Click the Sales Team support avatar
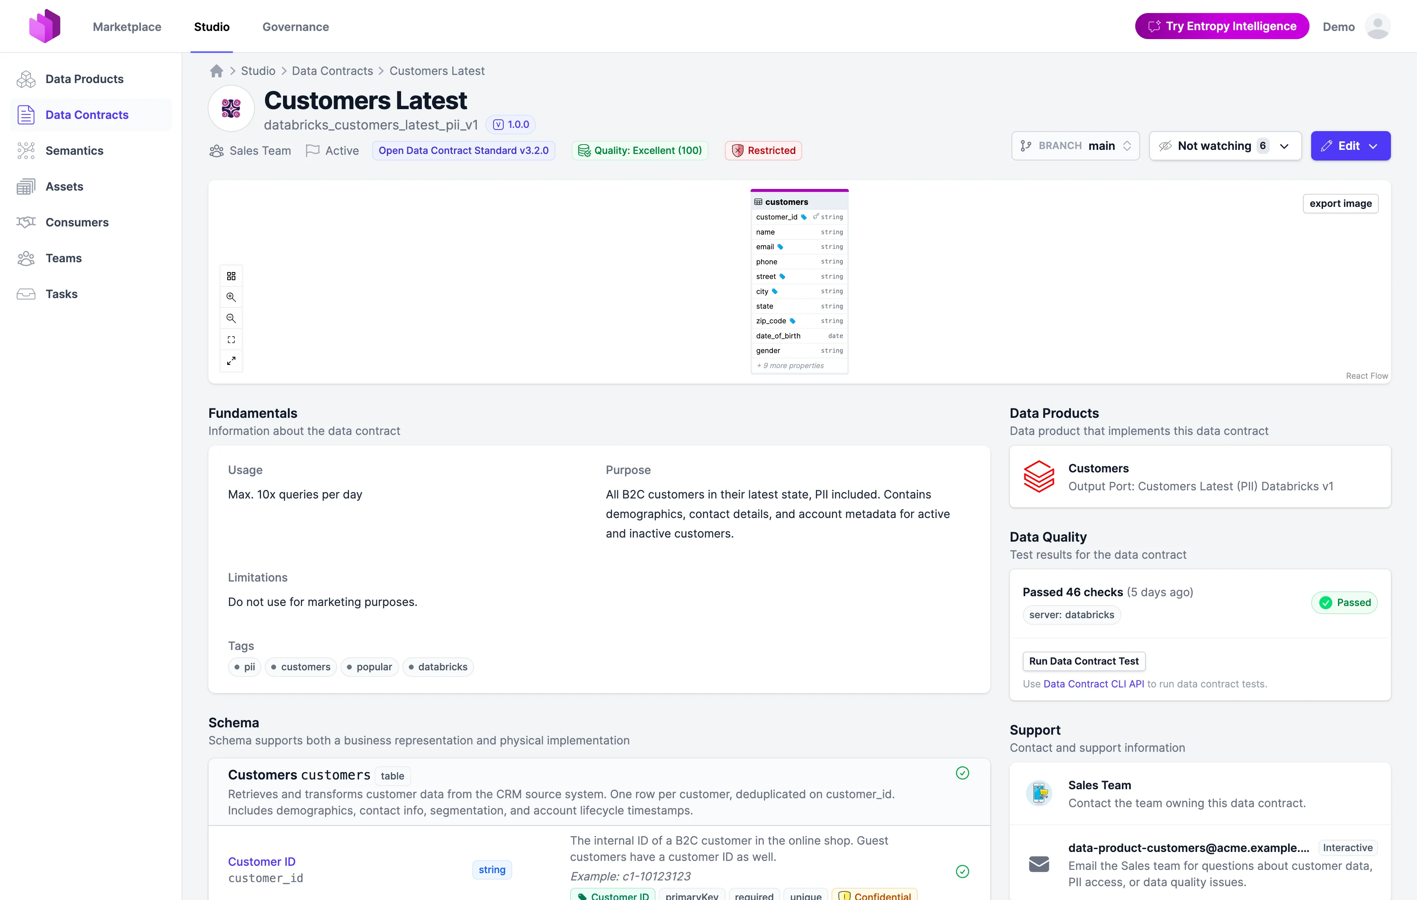1417x900 pixels. (x=1039, y=793)
